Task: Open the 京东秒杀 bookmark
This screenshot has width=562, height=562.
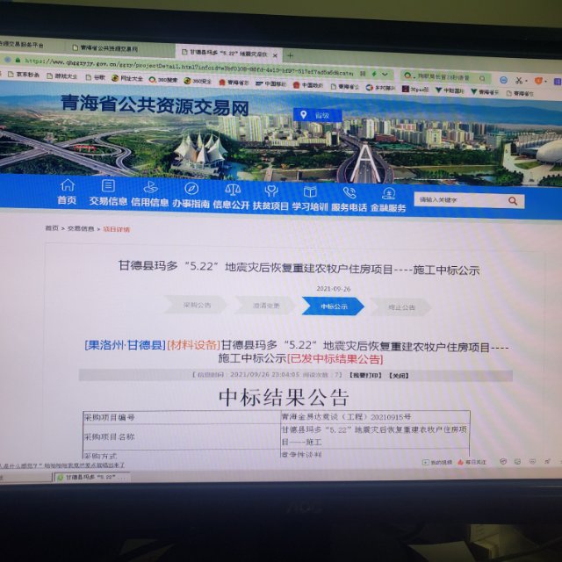Action: (x=24, y=74)
